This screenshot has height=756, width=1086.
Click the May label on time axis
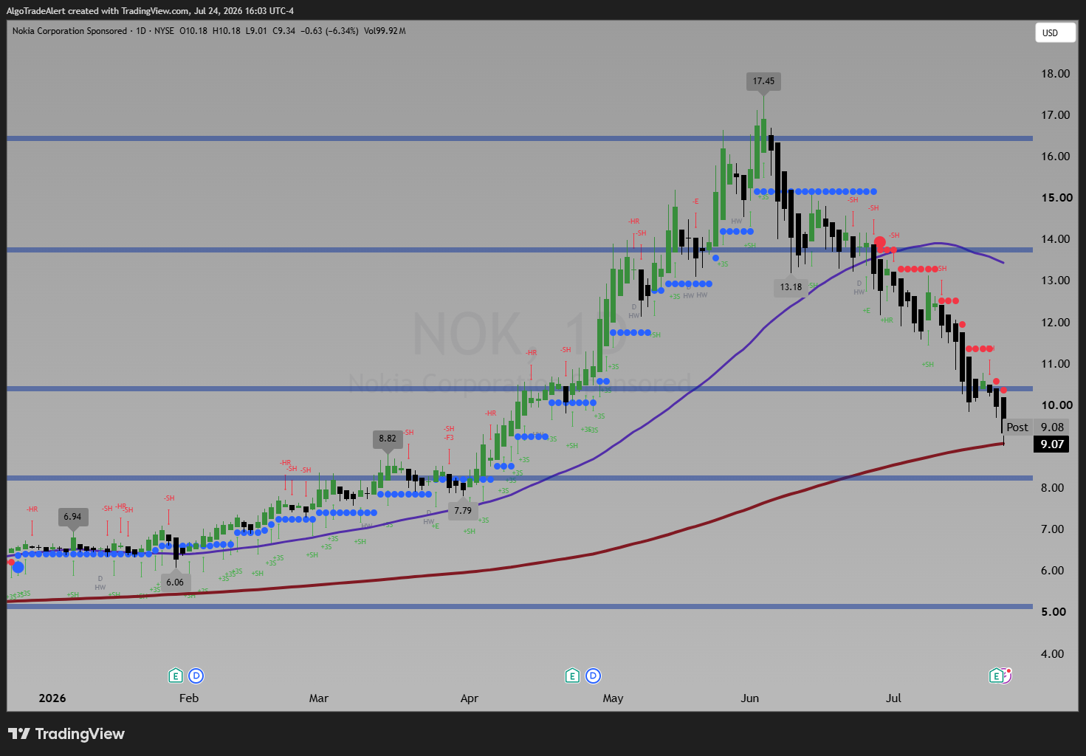pos(613,698)
